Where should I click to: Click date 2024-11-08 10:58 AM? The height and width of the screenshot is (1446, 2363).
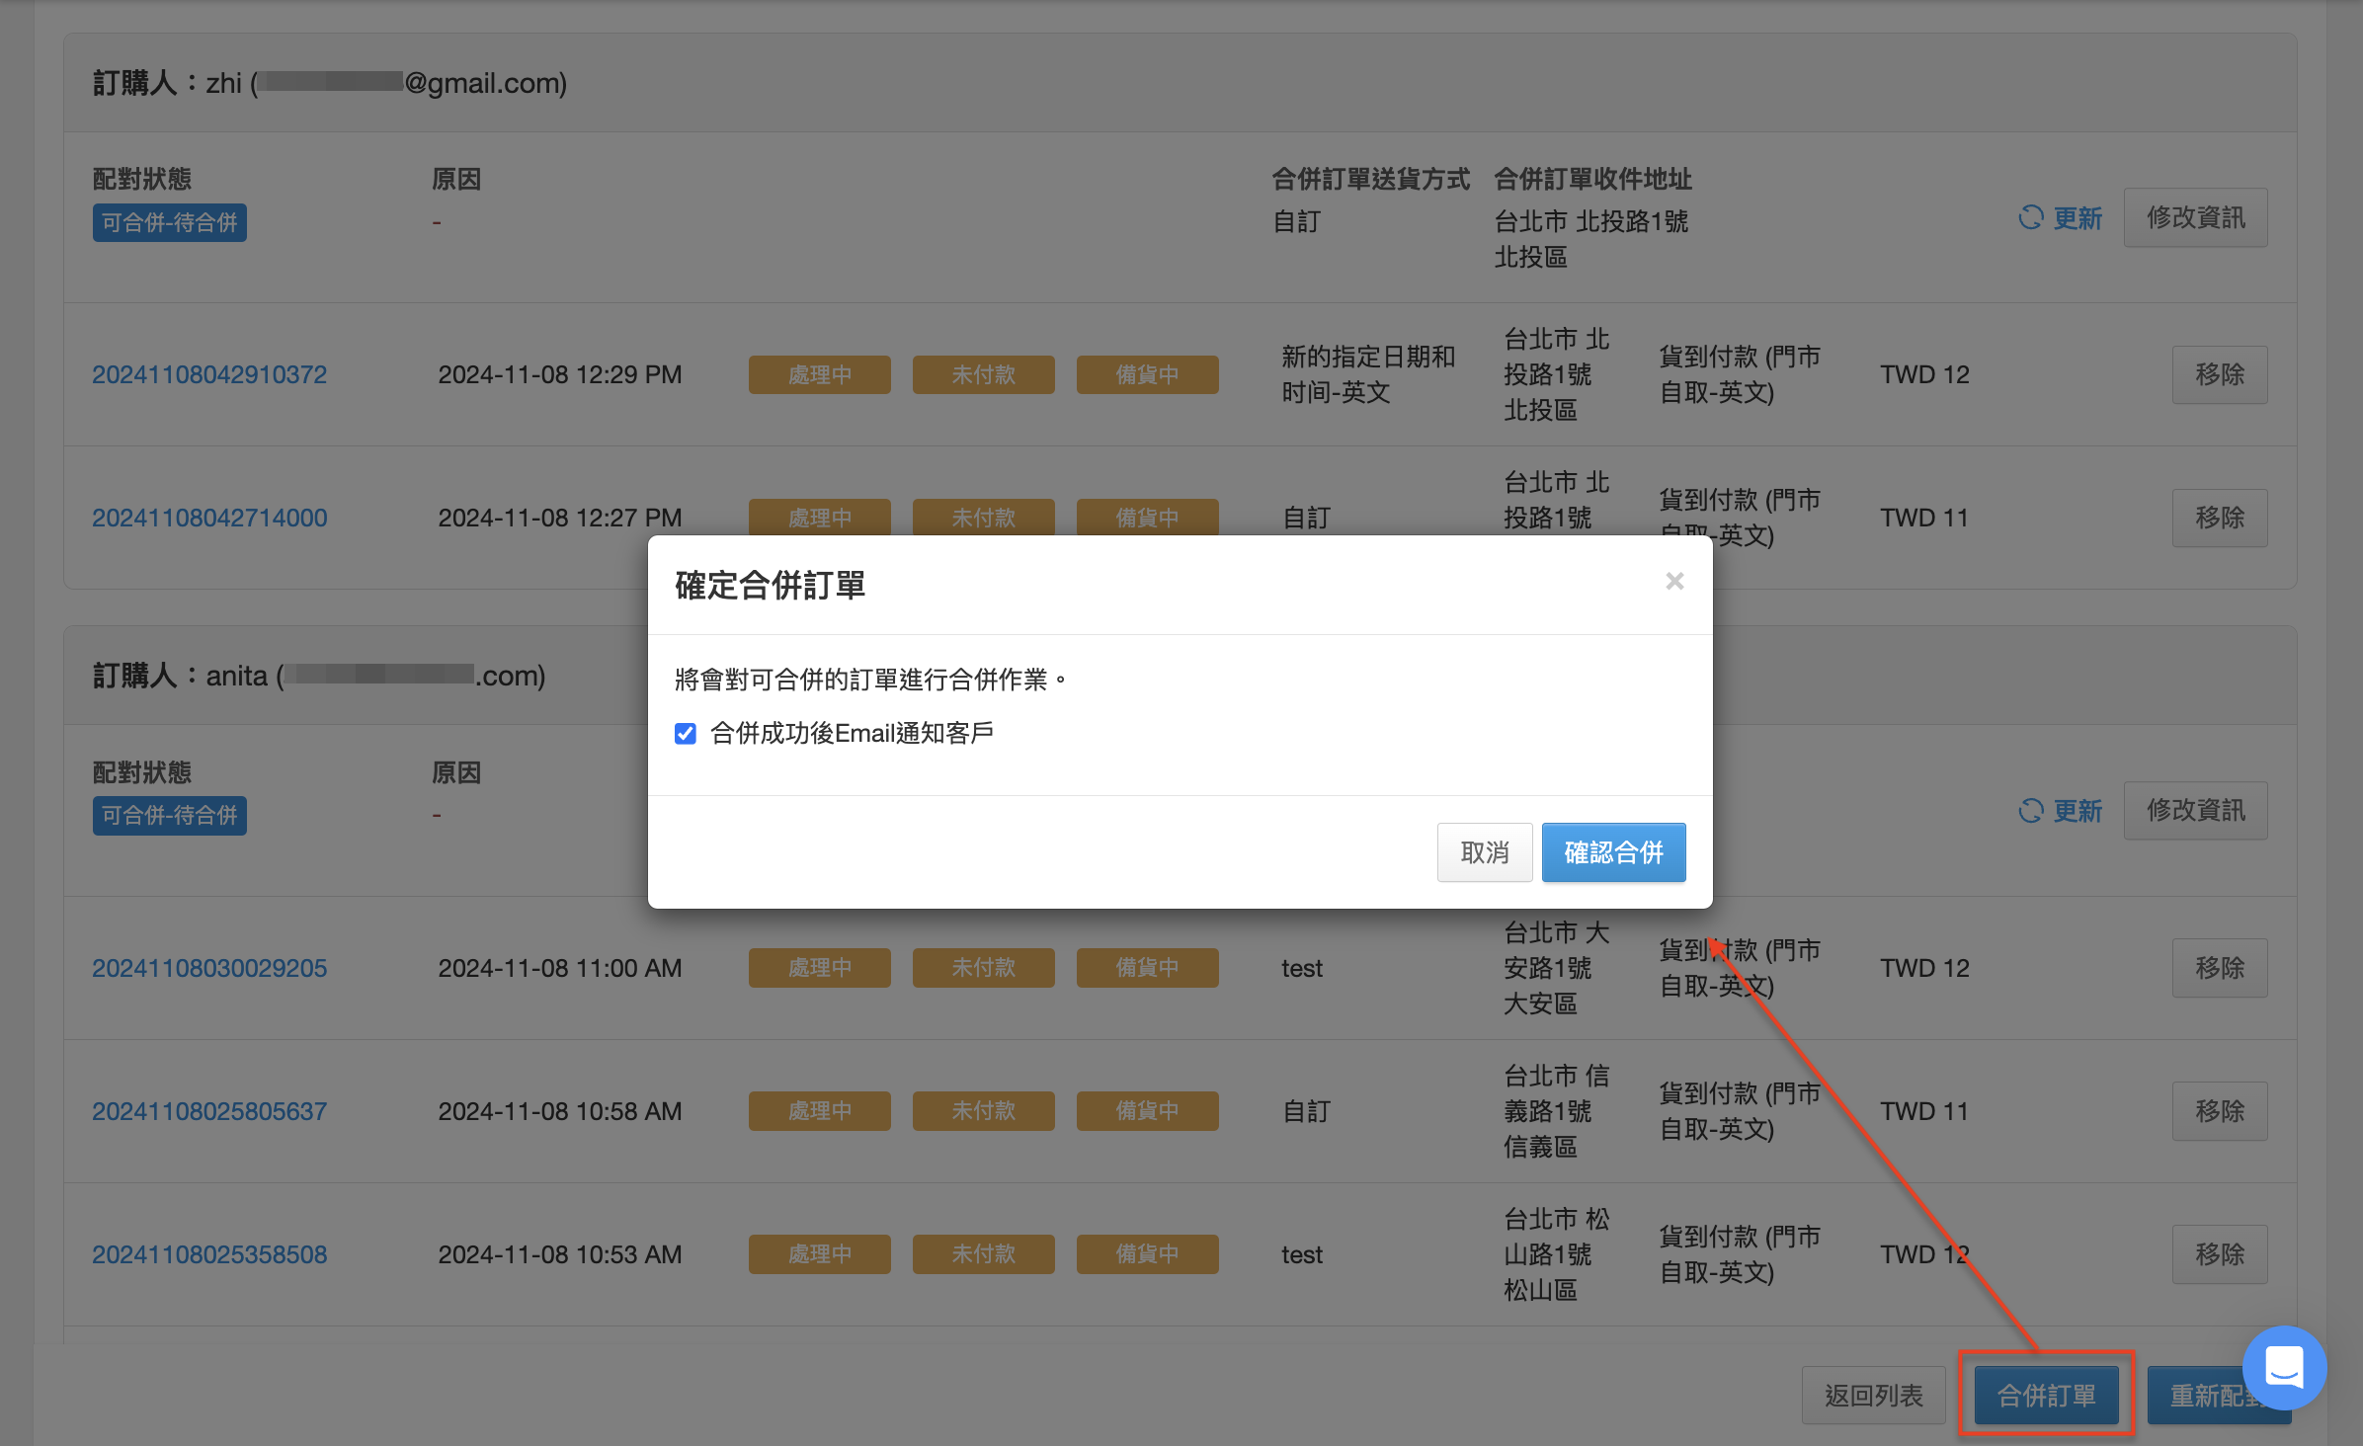[x=559, y=1111]
